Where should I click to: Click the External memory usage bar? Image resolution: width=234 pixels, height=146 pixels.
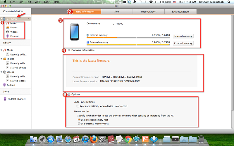point(128,45)
